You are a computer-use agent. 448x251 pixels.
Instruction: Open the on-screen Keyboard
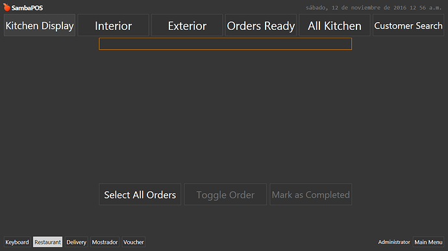click(17, 242)
